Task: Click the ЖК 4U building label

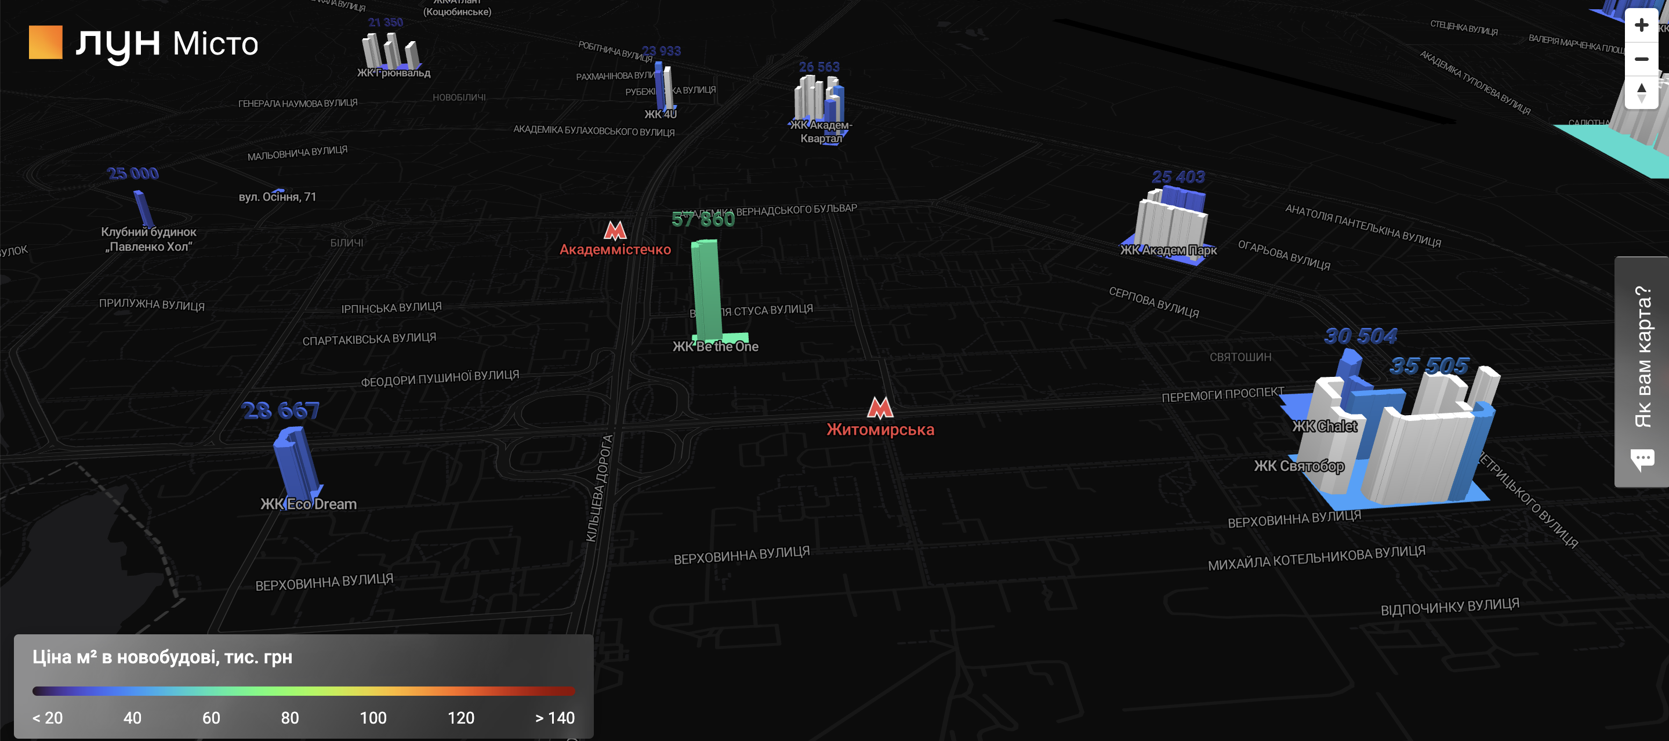Action: (x=660, y=114)
